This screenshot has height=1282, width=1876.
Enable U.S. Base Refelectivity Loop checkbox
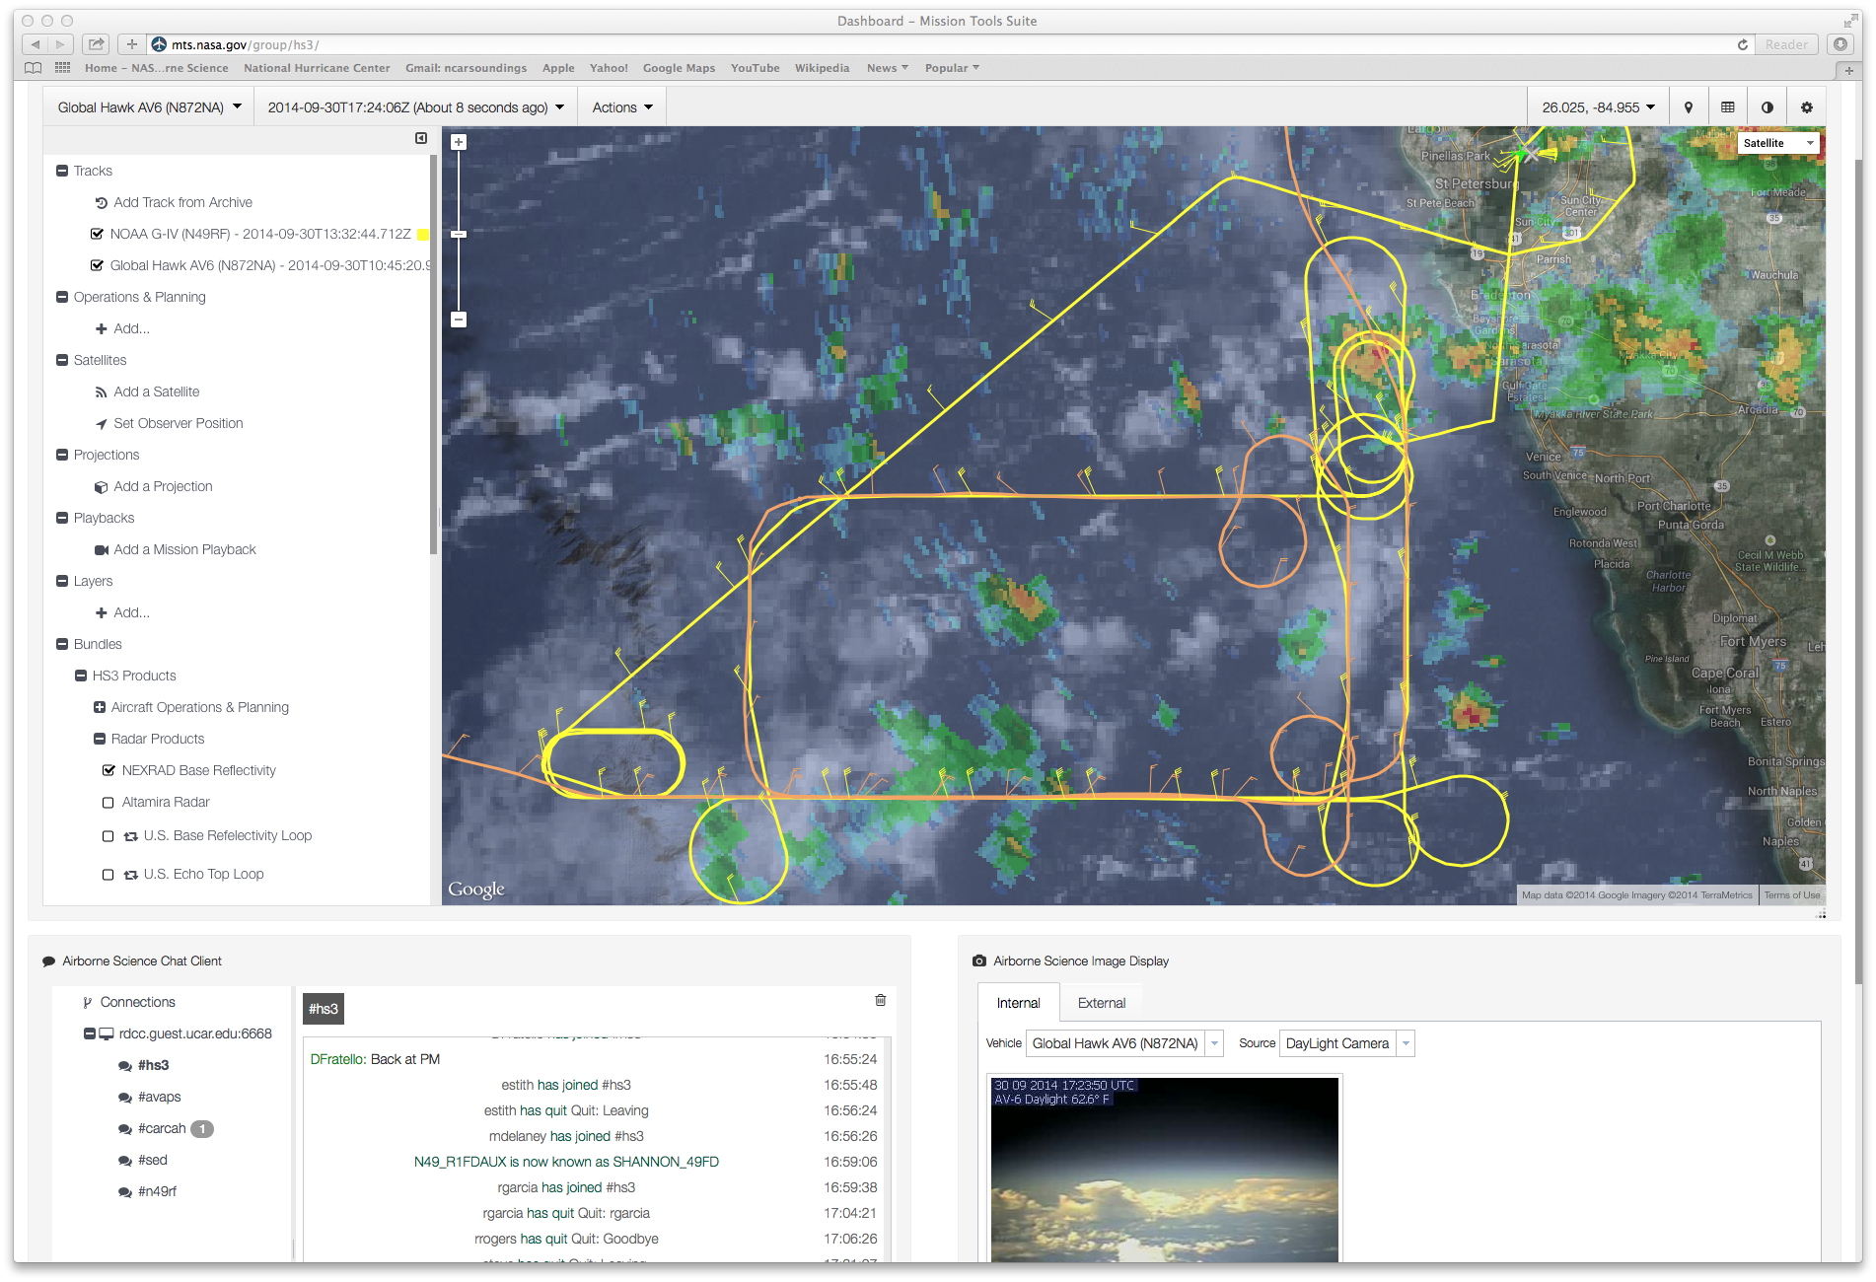(x=108, y=836)
